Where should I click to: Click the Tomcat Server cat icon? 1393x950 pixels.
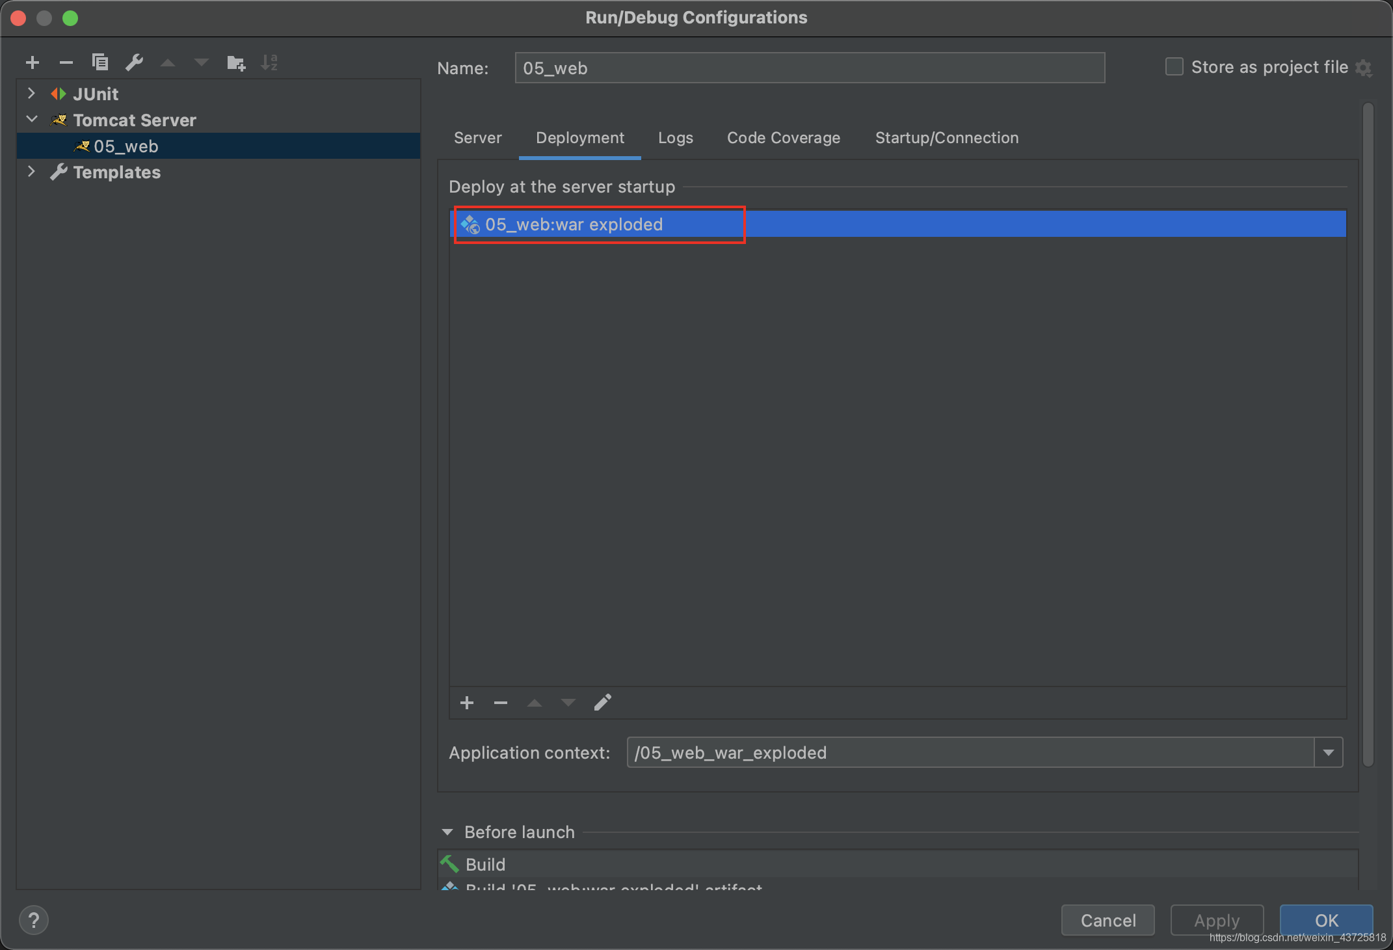coord(59,120)
